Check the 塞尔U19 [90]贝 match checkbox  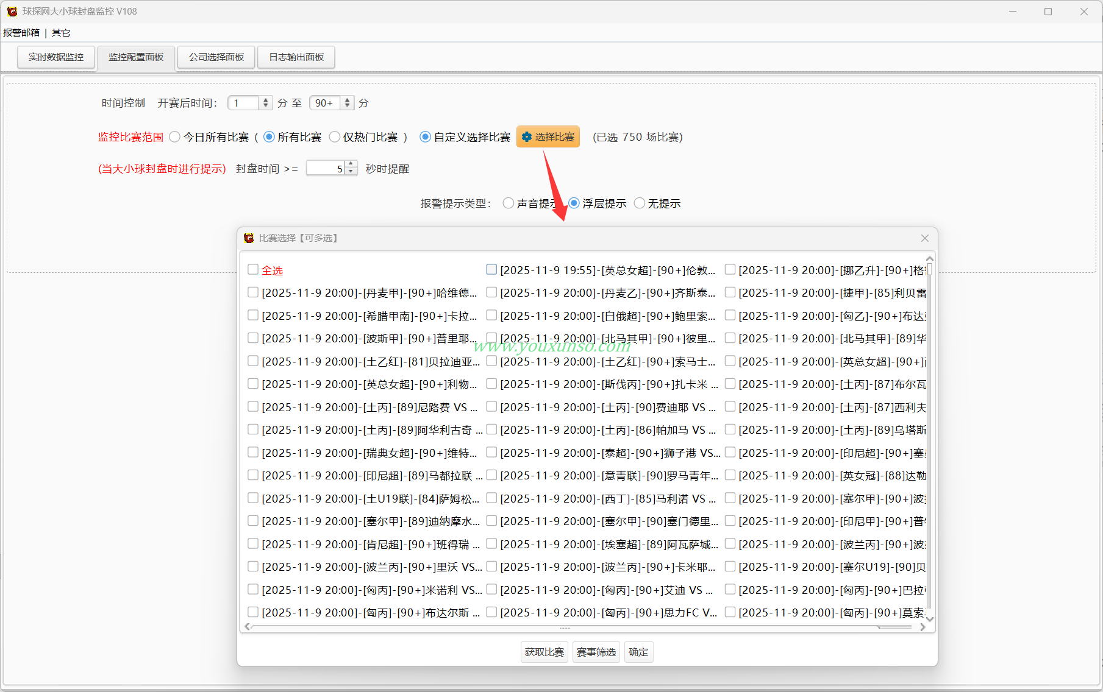click(730, 567)
